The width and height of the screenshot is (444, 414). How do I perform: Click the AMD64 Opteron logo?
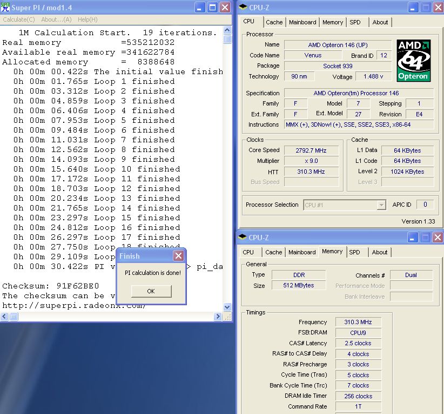(414, 60)
